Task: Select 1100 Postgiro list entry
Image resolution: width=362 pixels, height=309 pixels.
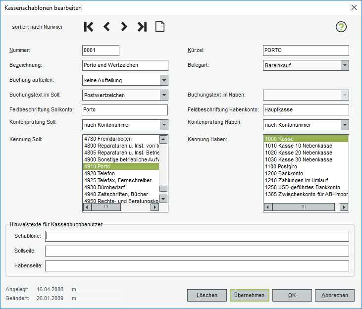Action: coord(306,166)
